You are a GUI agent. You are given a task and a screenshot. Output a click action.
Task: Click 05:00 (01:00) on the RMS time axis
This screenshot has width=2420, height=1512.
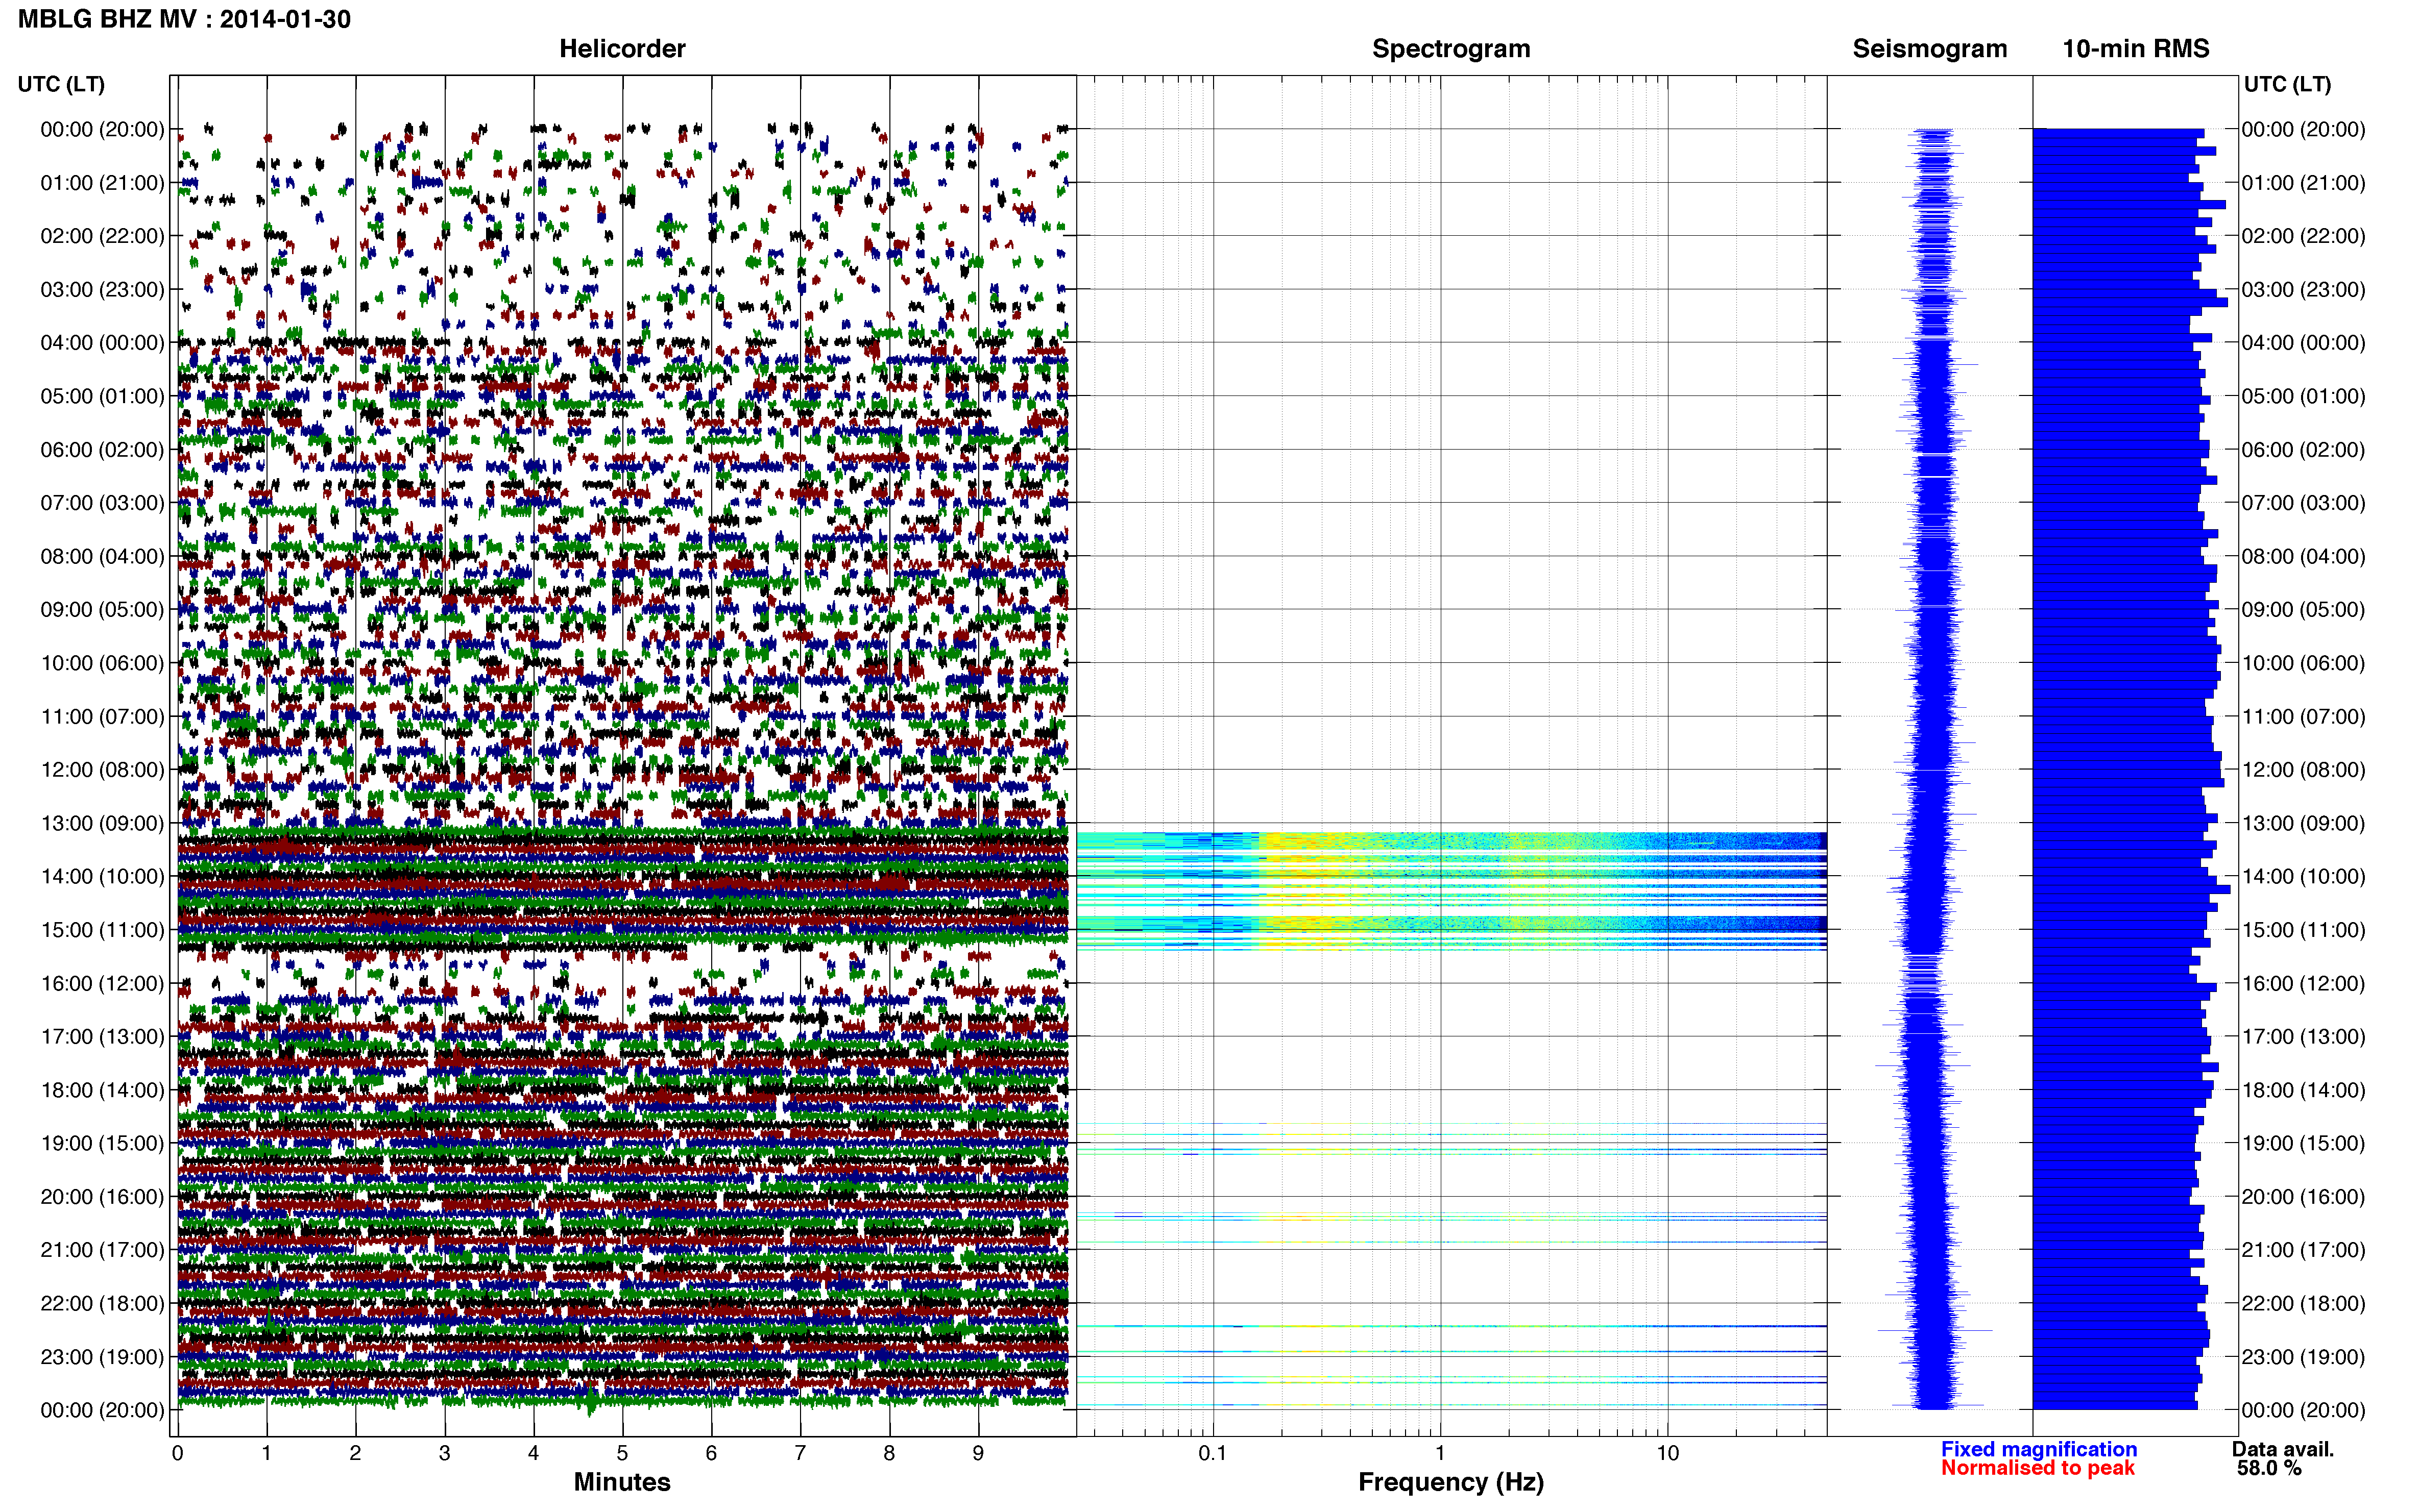(x=2303, y=395)
